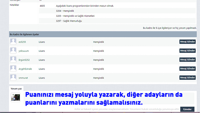The image size is (200, 113).
Task: Send message to es5255 via Mesaj Gönder
Action: (x=188, y=42)
